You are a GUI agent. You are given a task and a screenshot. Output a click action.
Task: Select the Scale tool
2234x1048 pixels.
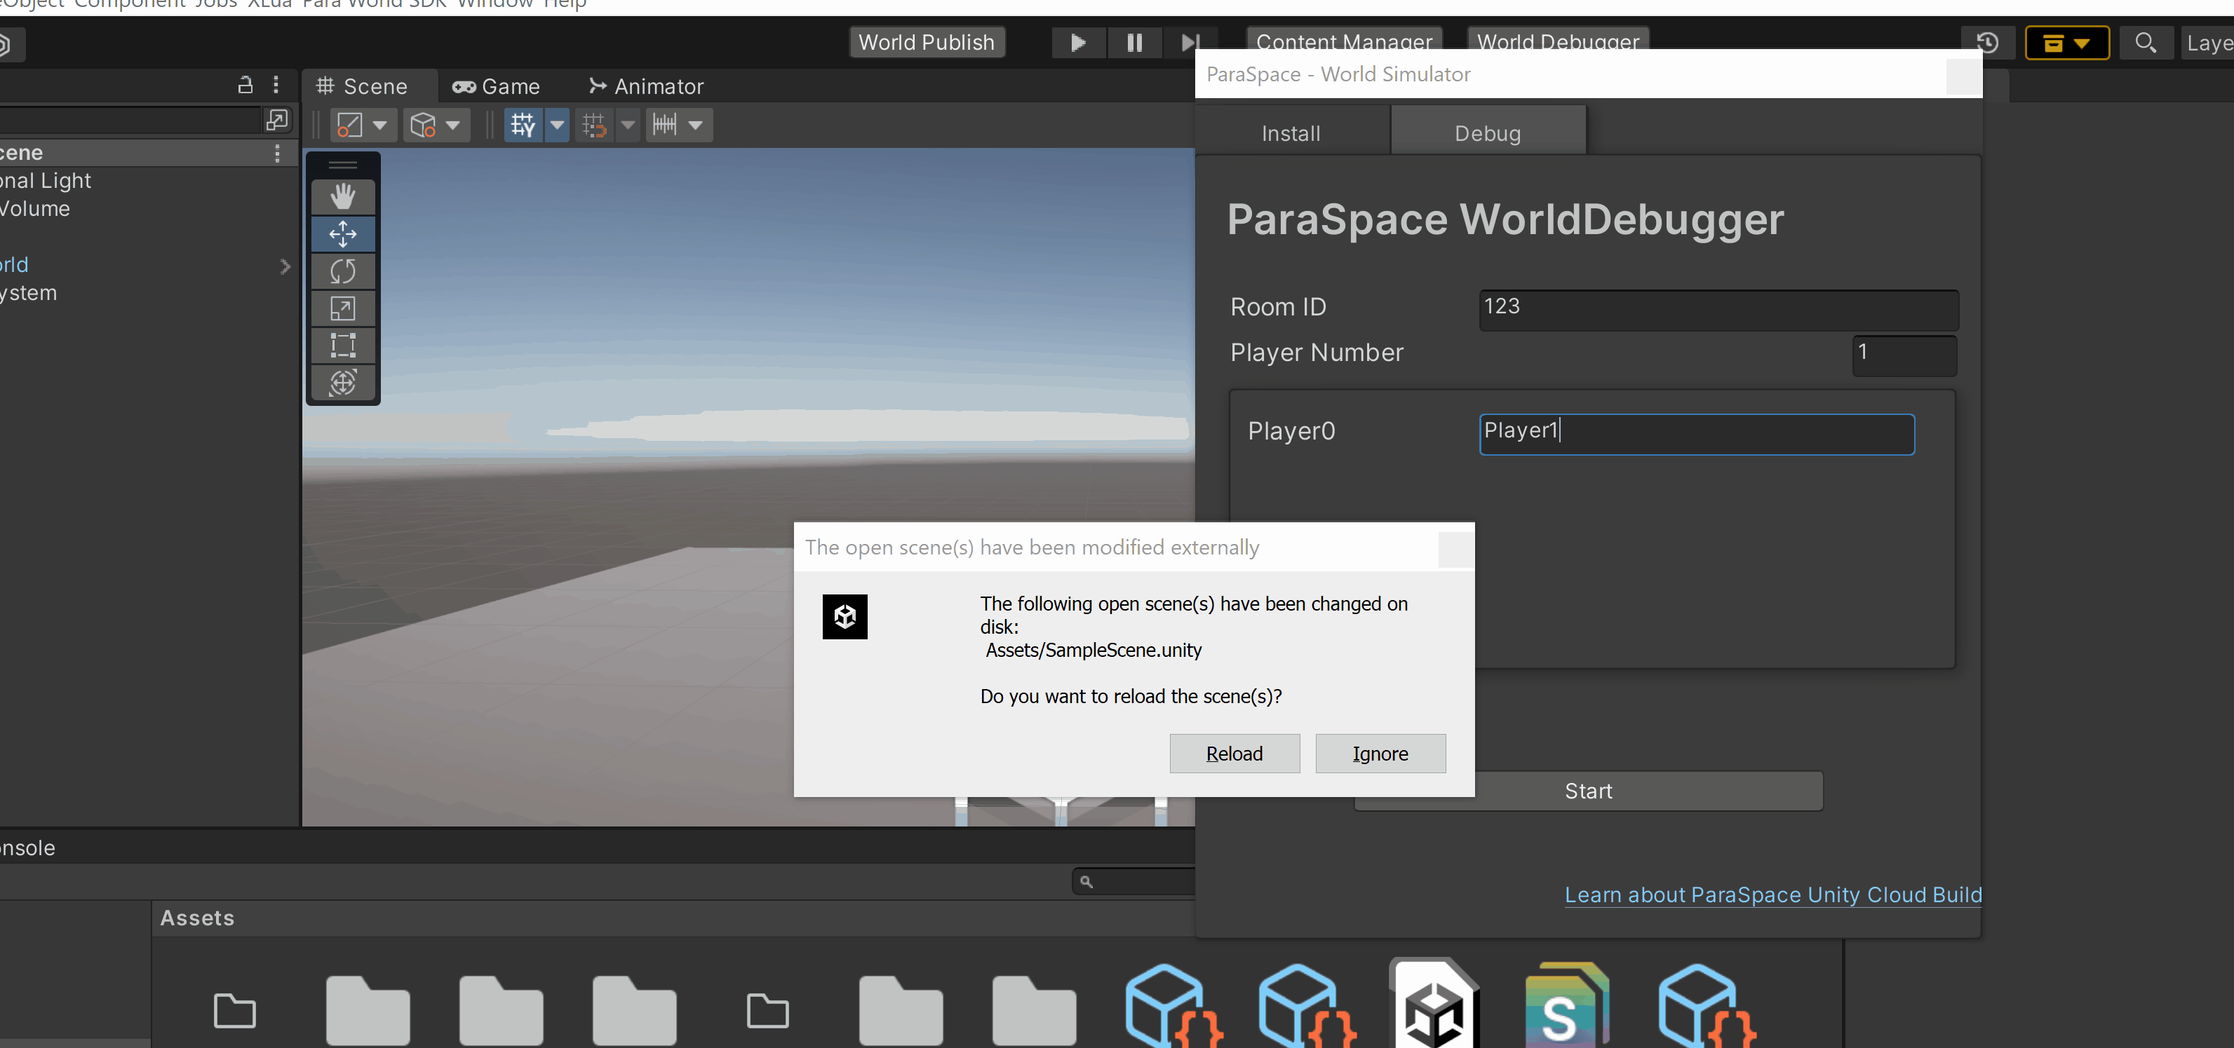(342, 308)
